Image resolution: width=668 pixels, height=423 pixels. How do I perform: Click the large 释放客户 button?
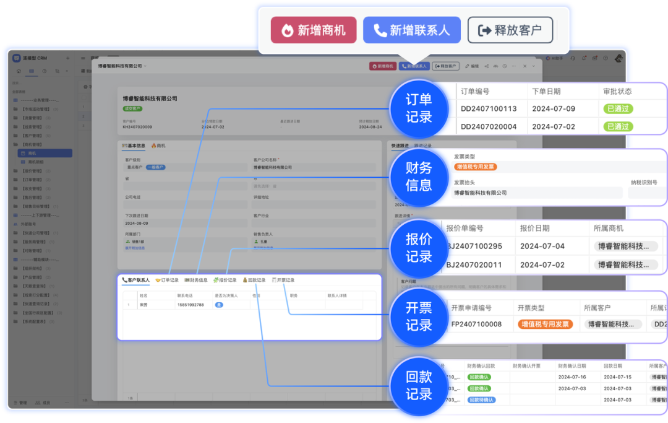click(510, 30)
